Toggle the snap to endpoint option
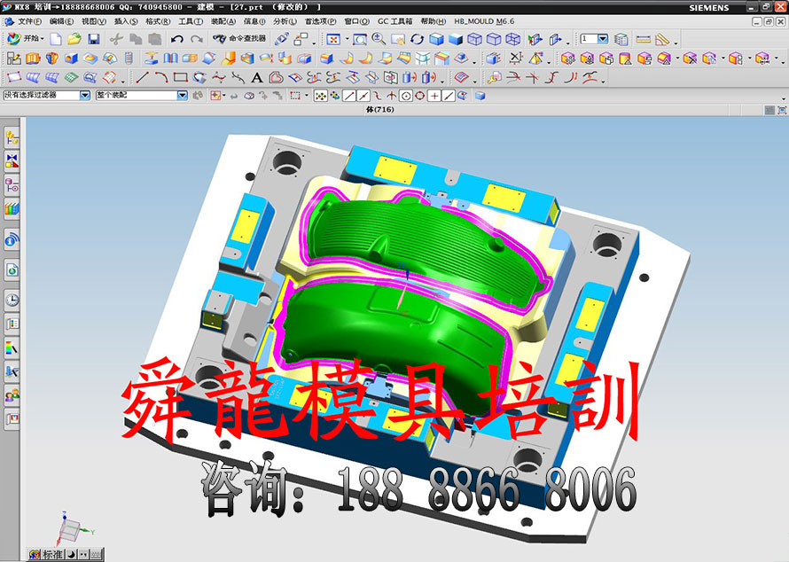Screen dimensions: 789x562 click(x=349, y=96)
